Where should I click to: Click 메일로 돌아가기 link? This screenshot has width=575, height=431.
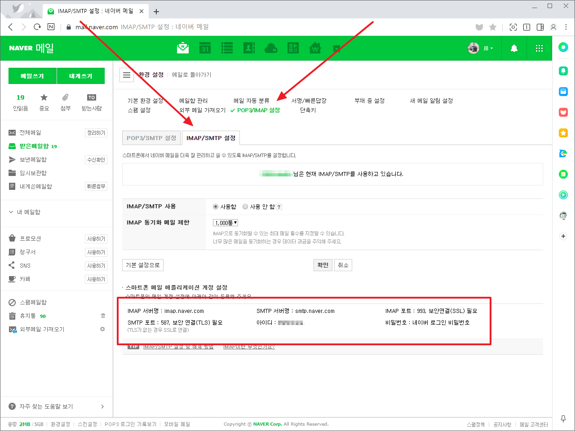point(192,75)
